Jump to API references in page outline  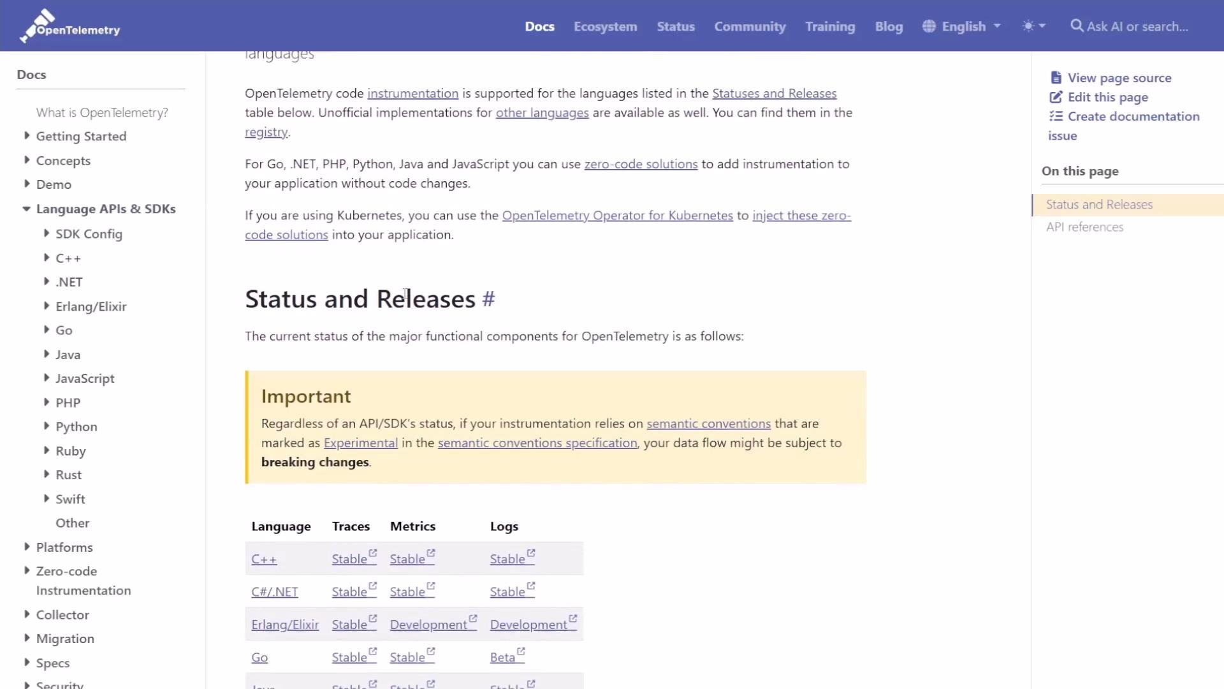click(1084, 227)
